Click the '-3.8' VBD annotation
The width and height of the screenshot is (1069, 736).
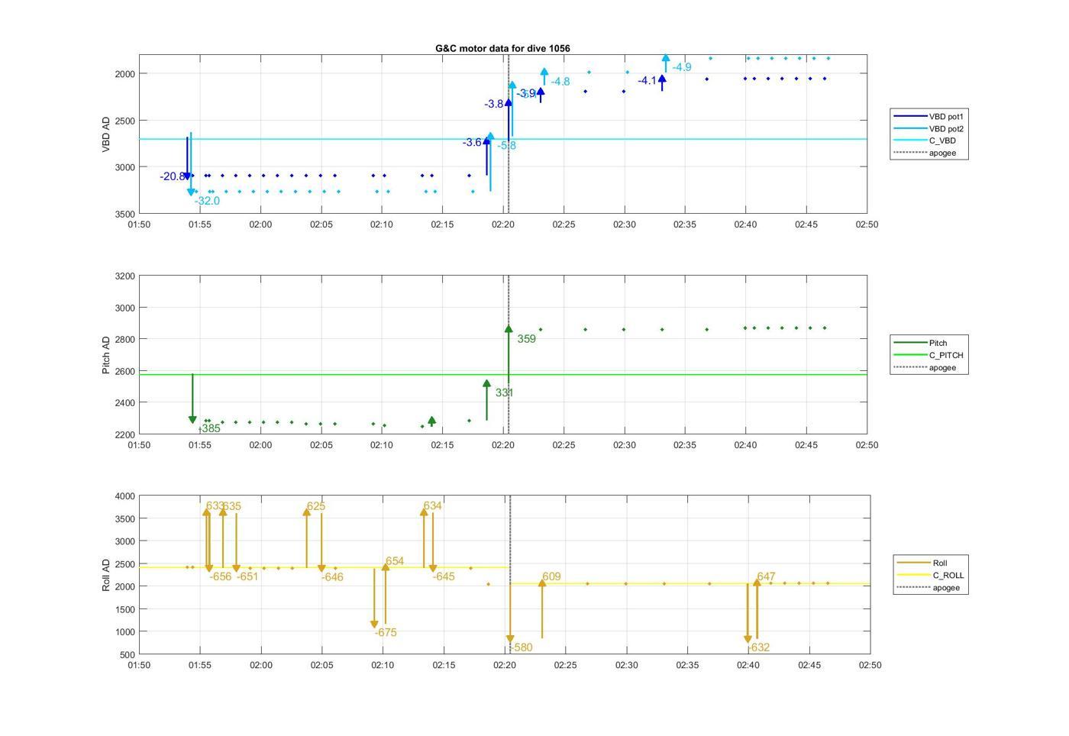[x=494, y=104]
